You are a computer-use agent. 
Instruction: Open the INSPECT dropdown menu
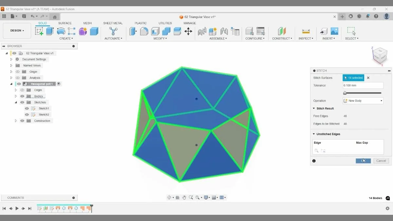(306, 39)
